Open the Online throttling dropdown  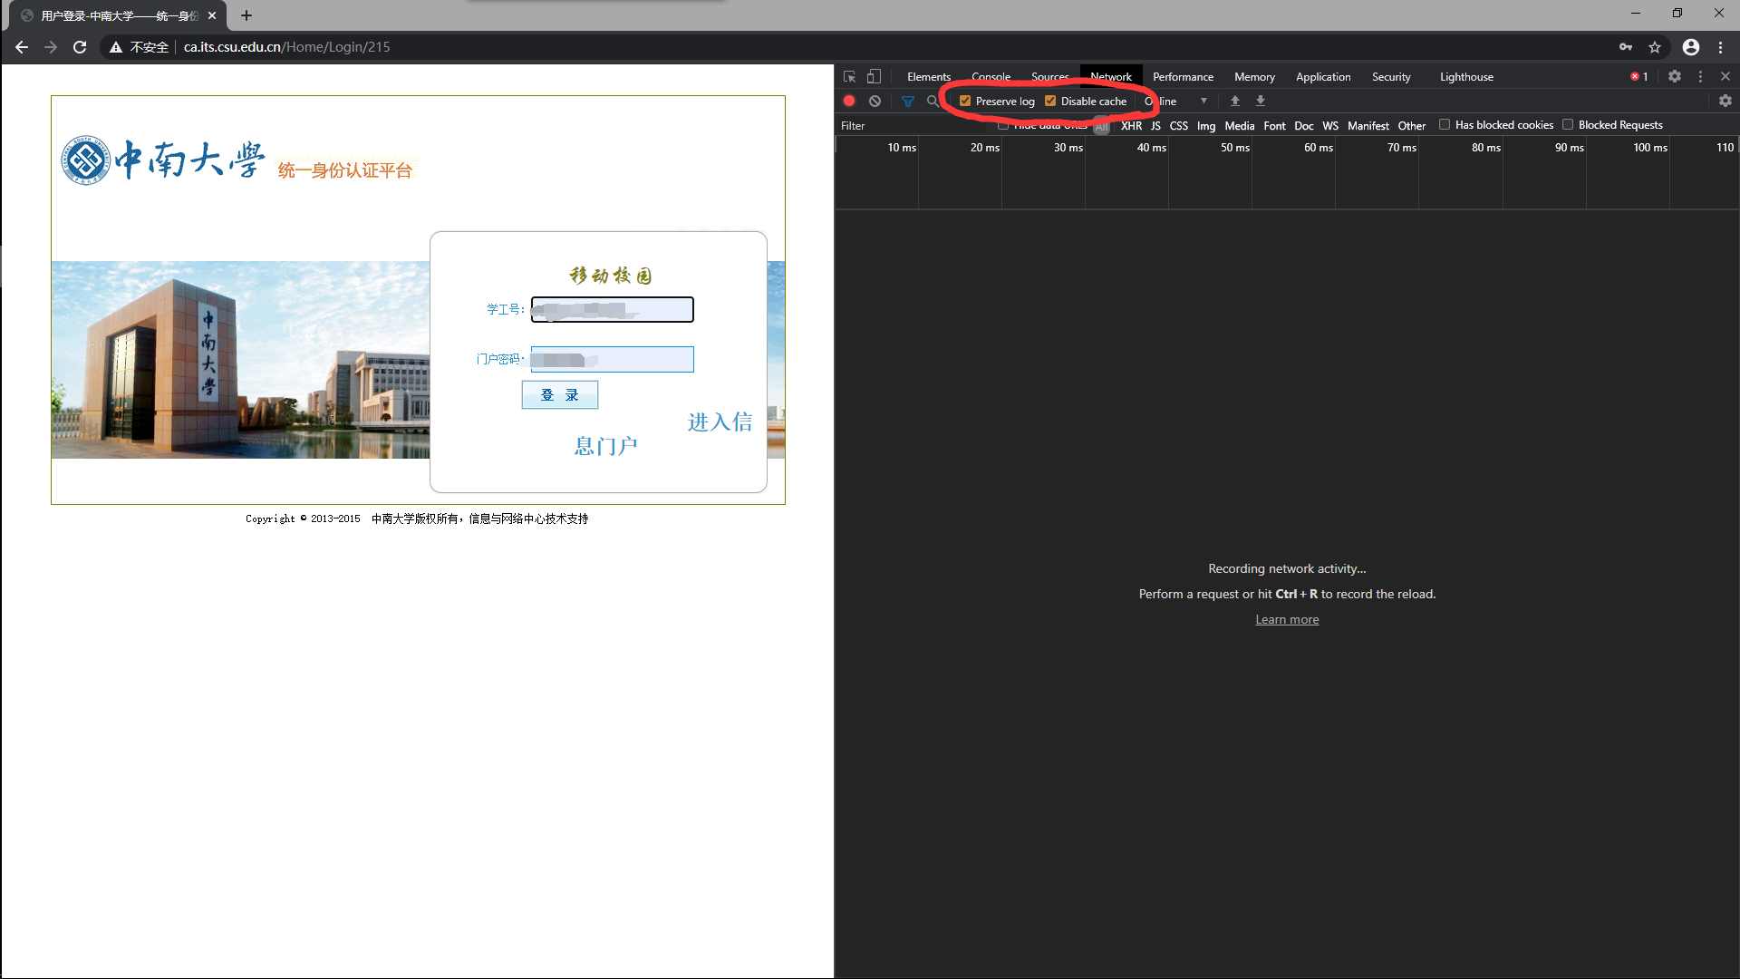pyautogui.click(x=1178, y=102)
